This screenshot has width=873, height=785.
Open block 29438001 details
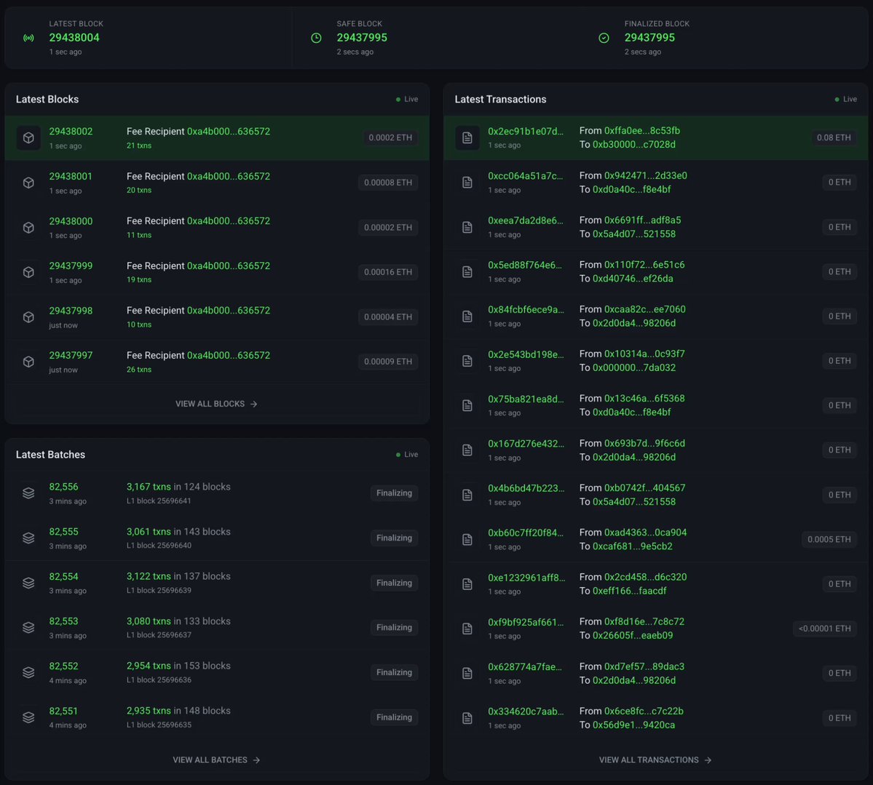(71, 176)
